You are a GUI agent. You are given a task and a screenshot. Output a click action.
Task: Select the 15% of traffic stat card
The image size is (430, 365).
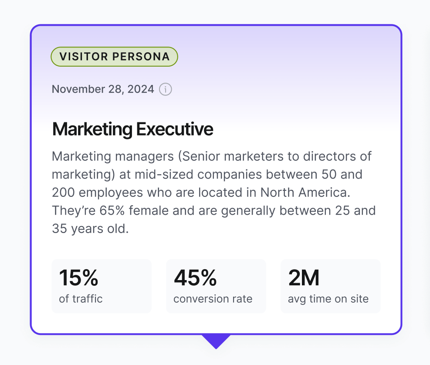tap(101, 286)
